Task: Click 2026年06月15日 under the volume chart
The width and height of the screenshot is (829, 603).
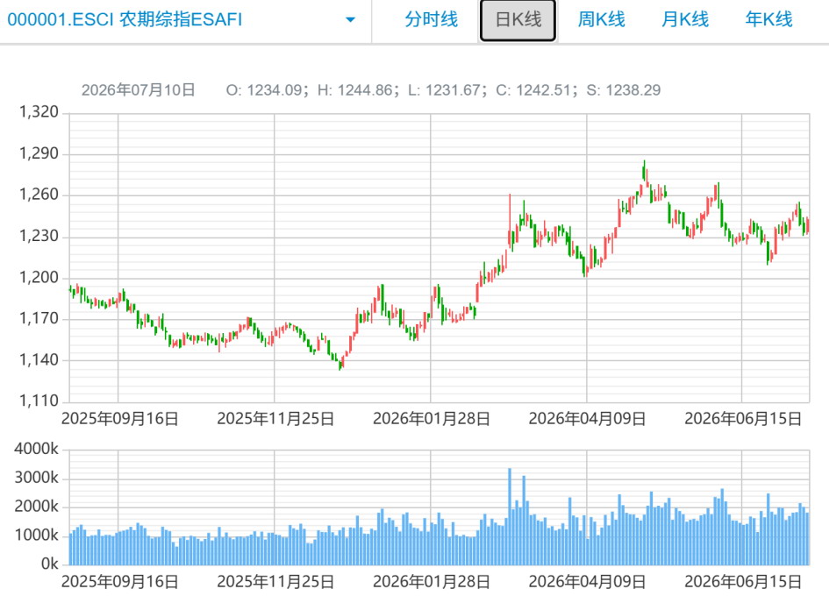Action: 743,582
